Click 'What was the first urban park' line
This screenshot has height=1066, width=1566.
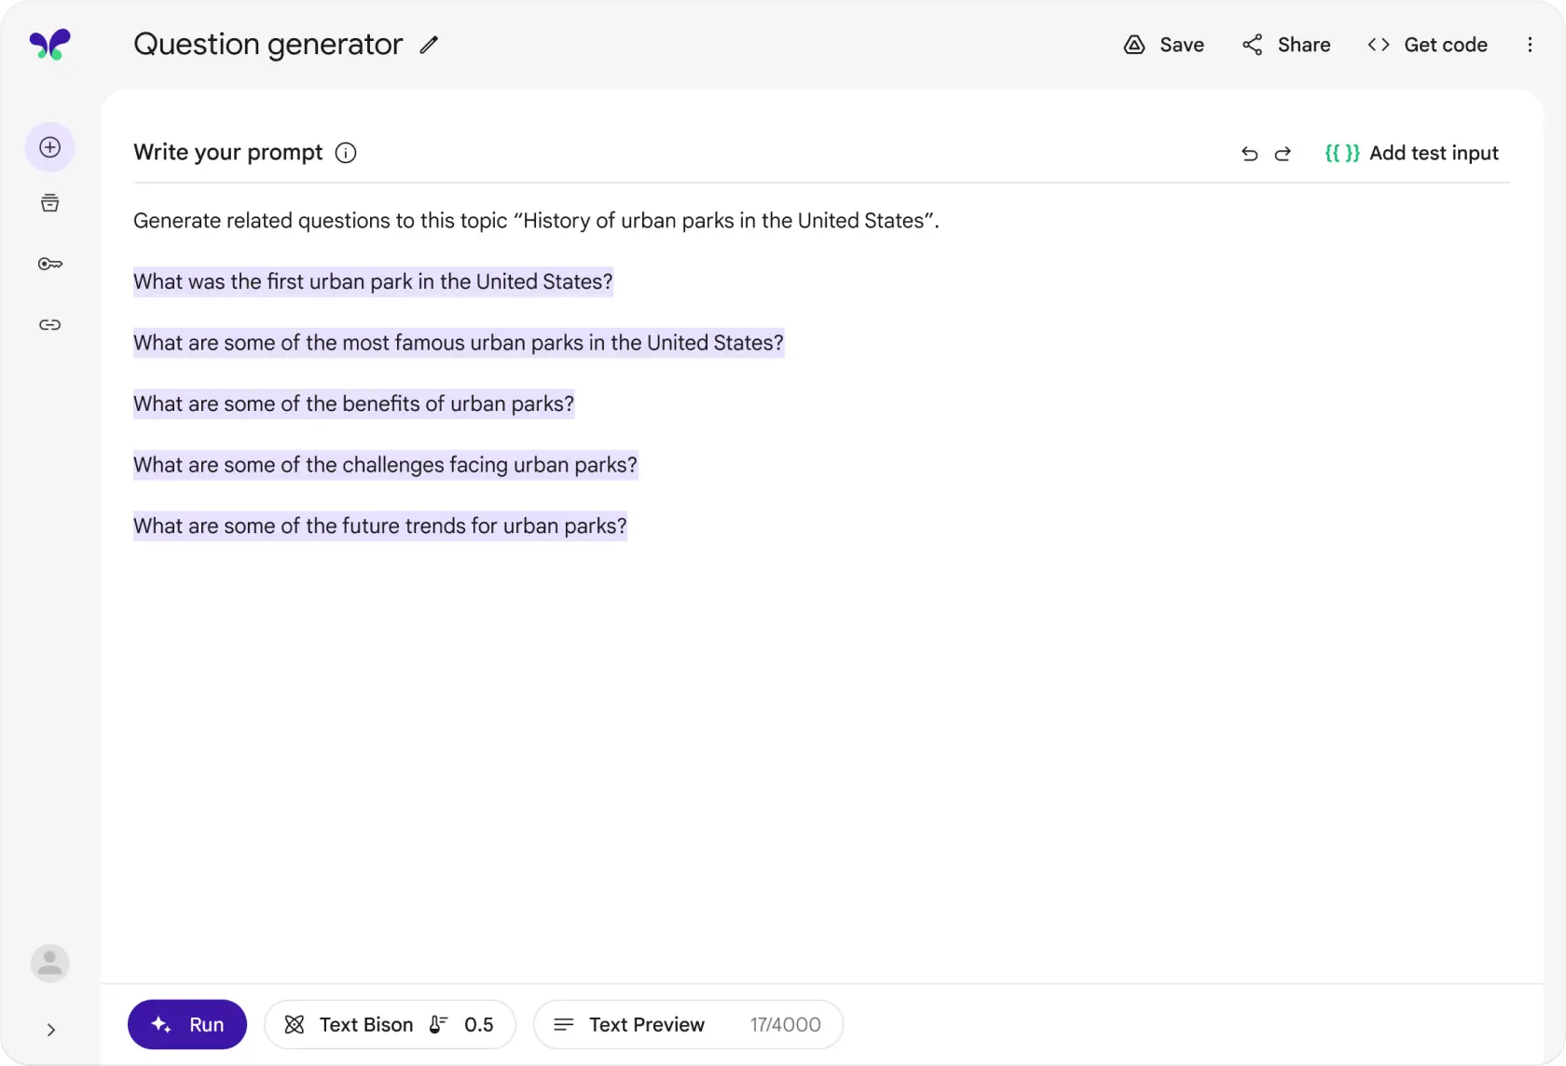point(373,281)
